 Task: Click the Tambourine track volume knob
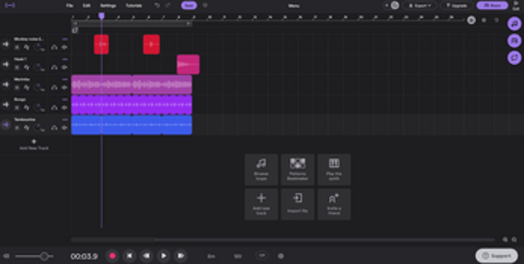[39, 127]
